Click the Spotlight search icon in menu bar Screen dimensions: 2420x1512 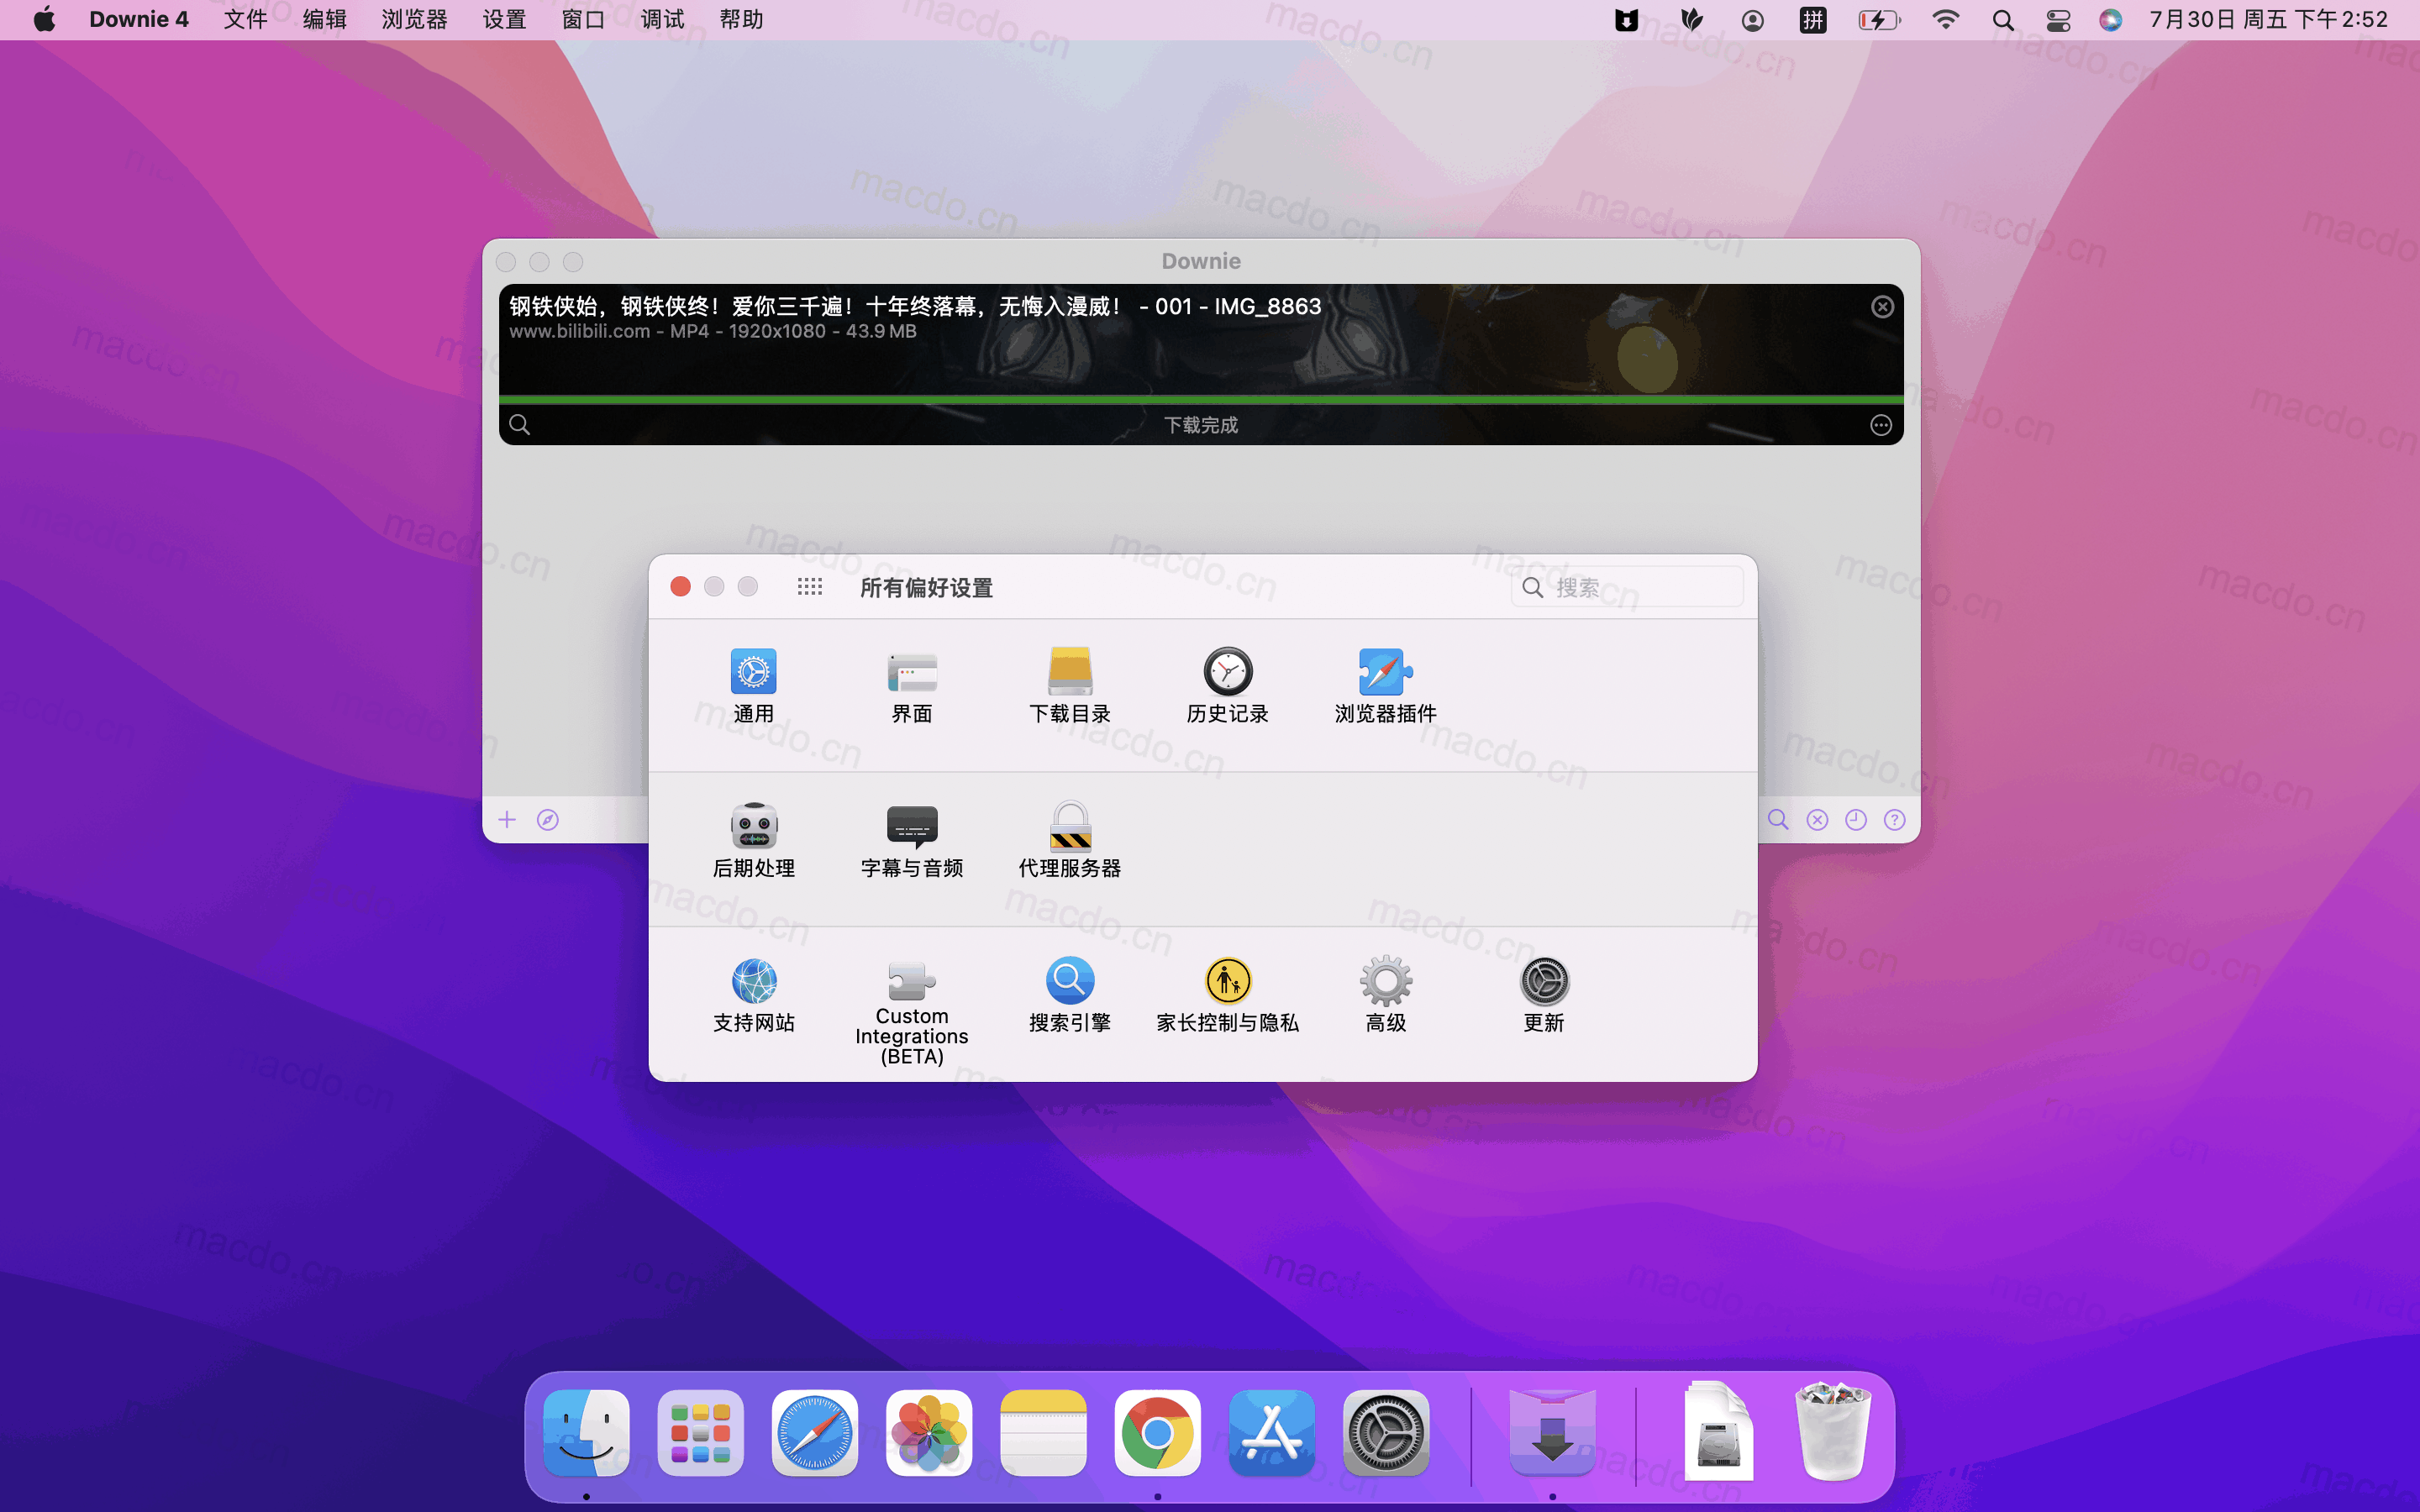click(x=2002, y=20)
